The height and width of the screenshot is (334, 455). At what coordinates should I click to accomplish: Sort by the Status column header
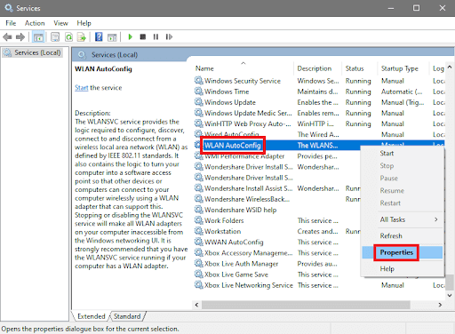point(360,68)
